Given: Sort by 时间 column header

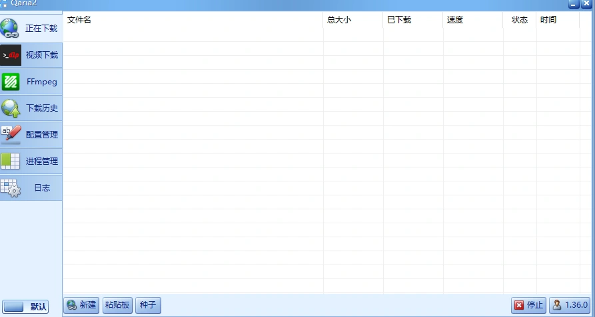Looking at the screenshot, I should click(558, 20).
